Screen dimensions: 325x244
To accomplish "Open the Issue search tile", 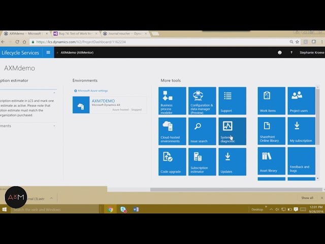I will pyautogui.click(x=202, y=131).
